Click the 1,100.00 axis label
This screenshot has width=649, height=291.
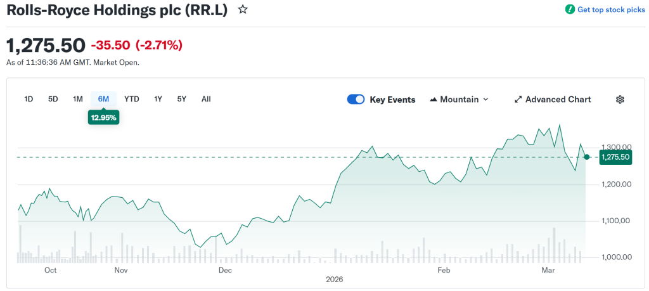click(x=615, y=221)
